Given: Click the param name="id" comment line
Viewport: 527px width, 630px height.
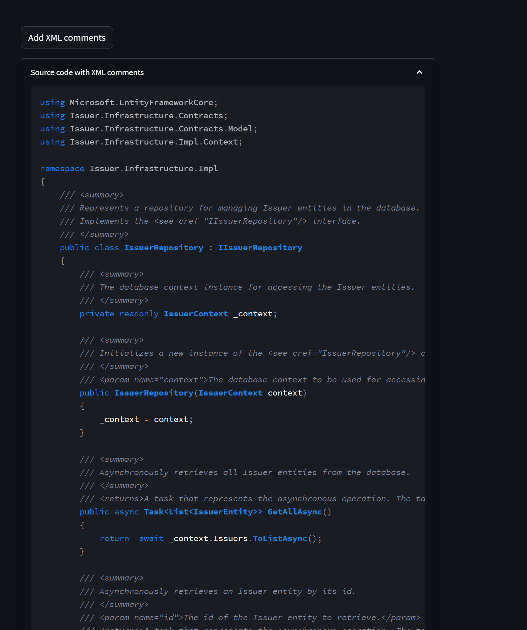Looking at the screenshot, I should coord(250,618).
